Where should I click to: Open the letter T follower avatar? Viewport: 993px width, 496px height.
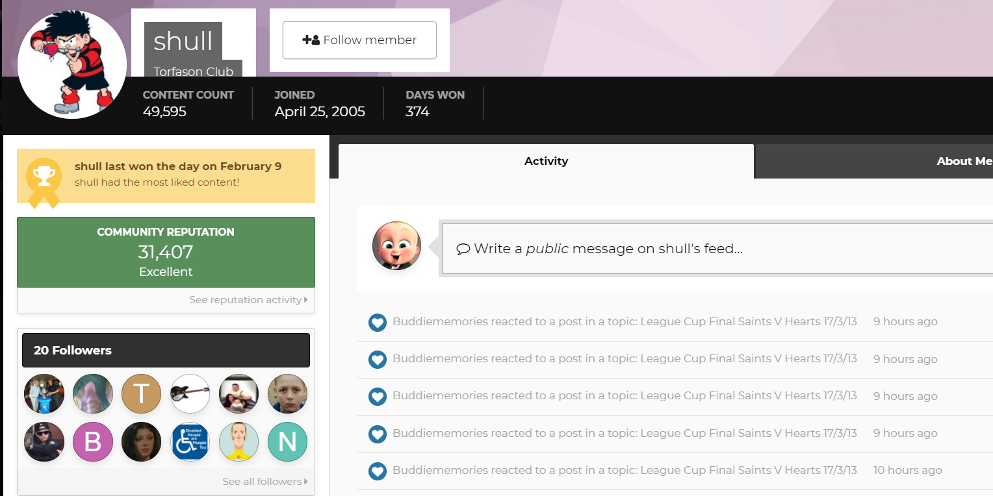point(141,394)
